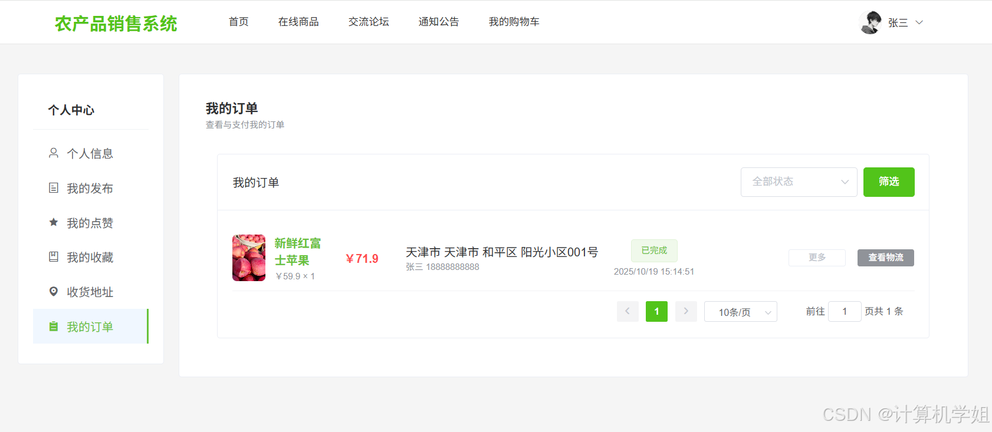Click the next page arrow in pagination
Viewport: 992px width, 432px height.
tap(686, 311)
